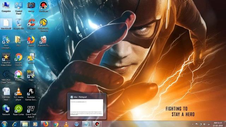
Task: Launch the CCleaner desktop shortcut
Action: [31, 24]
